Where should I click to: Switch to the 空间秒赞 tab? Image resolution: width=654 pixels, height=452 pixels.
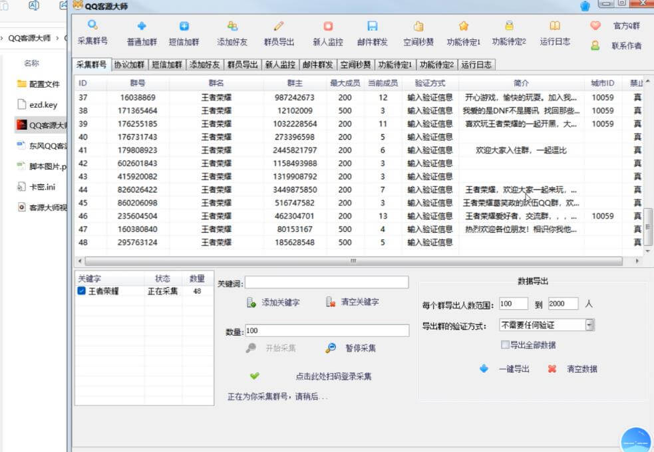(355, 64)
